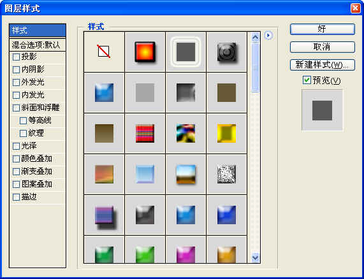Click the styles list scroll up arrow
The height and width of the screenshot is (279, 364).
[256, 37]
